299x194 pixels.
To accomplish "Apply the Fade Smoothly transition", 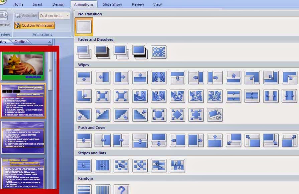I will click(x=84, y=52).
